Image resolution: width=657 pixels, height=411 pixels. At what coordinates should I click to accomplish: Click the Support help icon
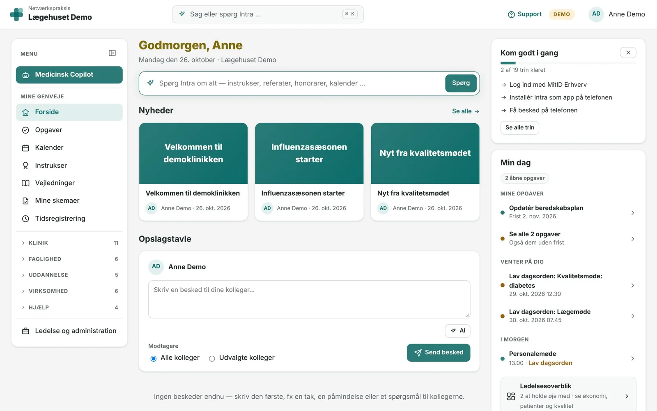pyautogui.click(x=511, y=14)
